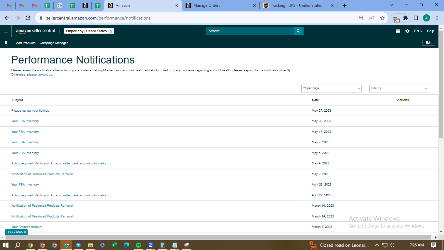Click the horizontal scrollbar's right arrow

(x=436, y=237)
